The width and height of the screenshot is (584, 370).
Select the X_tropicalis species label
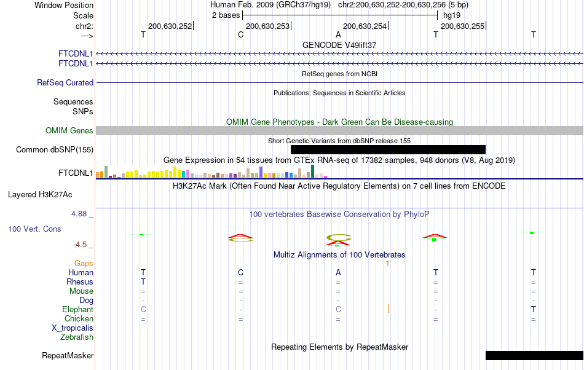point(73,328)
